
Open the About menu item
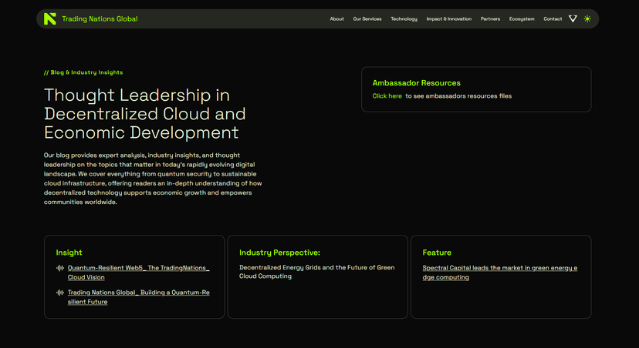[x=336, y=18]
